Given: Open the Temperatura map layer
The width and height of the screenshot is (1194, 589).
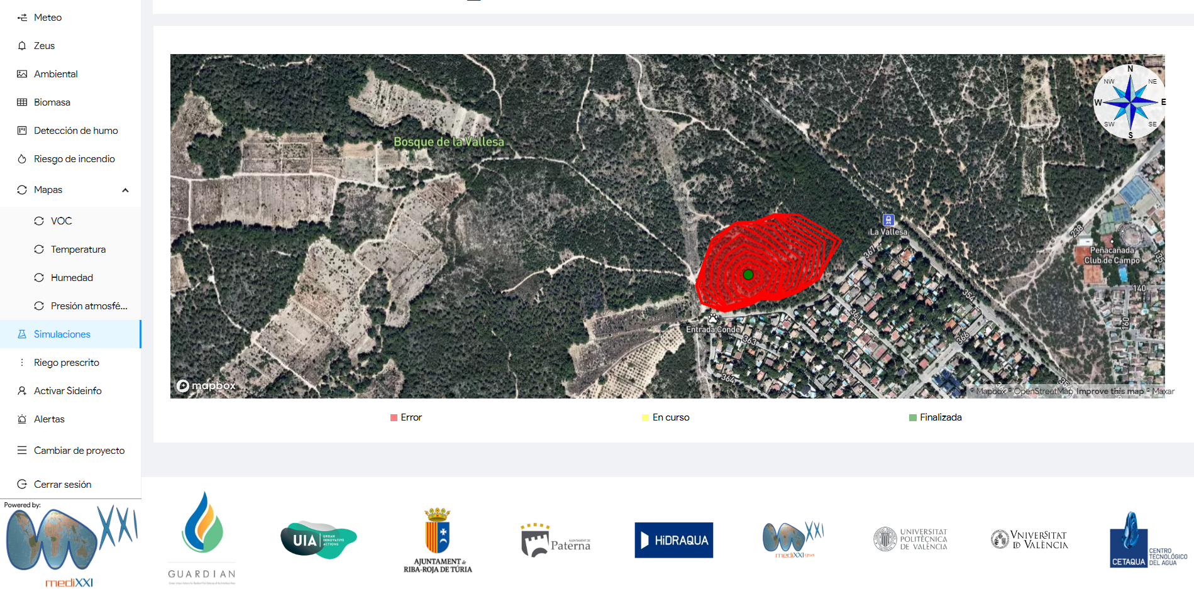Looking at the screenshot, I should point(78,250).
